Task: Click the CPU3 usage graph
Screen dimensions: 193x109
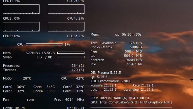Action: pyautogui.click(x=21, y=27)
